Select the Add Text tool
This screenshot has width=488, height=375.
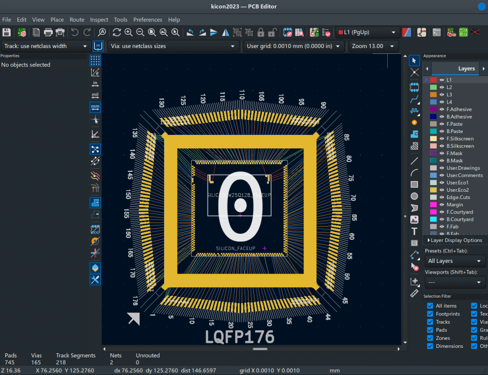click(x=414, y=231)
